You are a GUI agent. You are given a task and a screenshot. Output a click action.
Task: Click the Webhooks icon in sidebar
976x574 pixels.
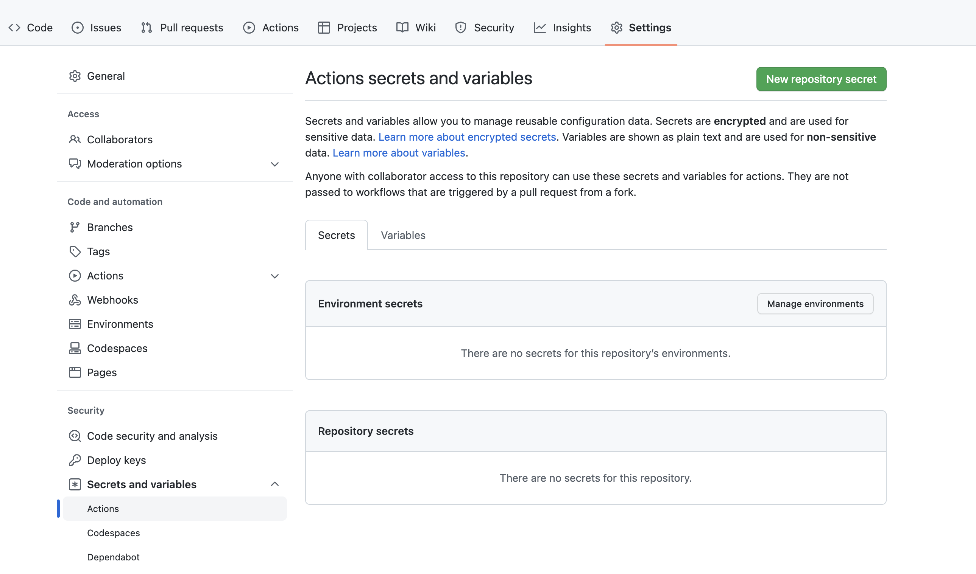pos(75,300)
